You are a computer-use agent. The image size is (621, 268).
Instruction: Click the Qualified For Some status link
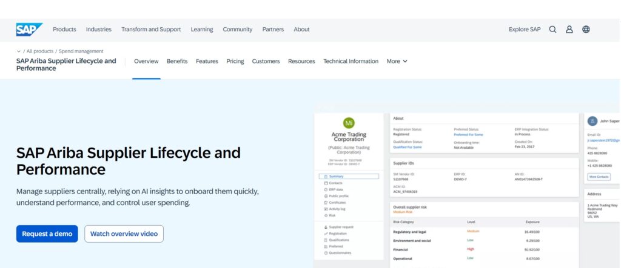(x=407, y=147)
